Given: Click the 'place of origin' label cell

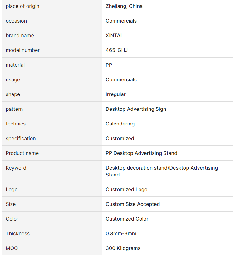Looking at the screenshot, I should click(22, 6).
